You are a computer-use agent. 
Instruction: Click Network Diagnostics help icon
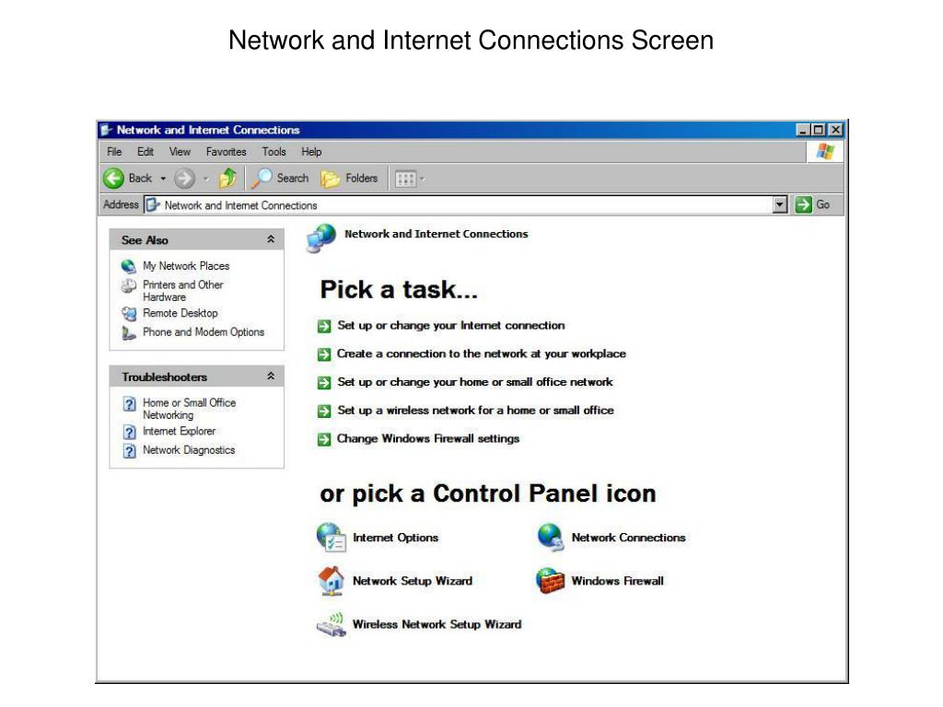click(129, 450)
